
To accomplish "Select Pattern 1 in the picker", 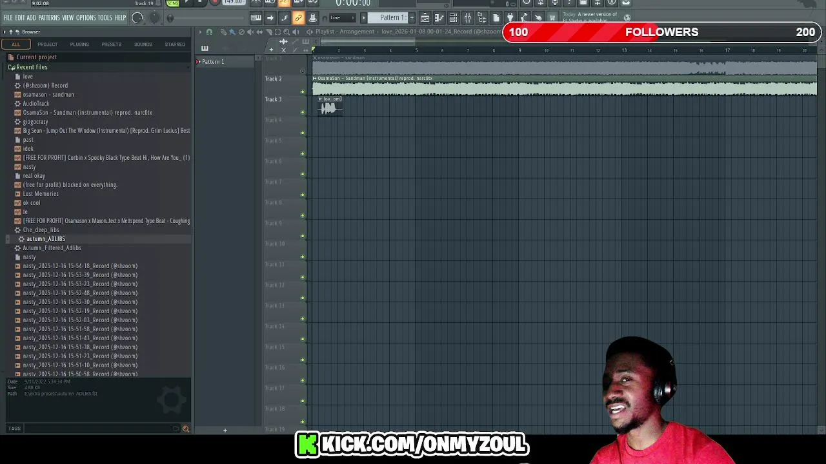I will point(225,62).
